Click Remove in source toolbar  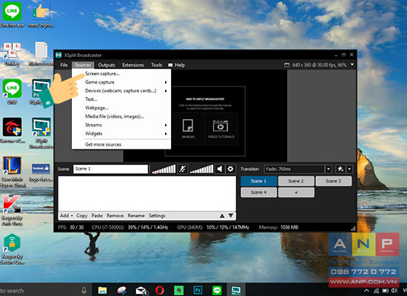tap(115, 216)
